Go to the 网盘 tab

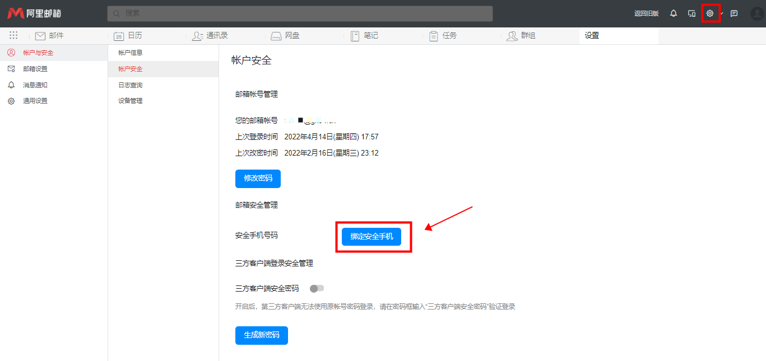pyautogui.click(x=285, y=36)
